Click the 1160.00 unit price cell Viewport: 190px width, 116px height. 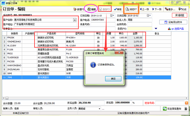(x=121, y=38)
